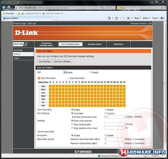Click the dlink-FBDB73 browser tab
168x159 pixels.
[27, 18]
